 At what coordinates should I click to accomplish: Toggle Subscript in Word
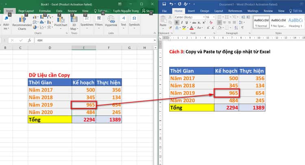pyautogui.click(x=199, y=22)
